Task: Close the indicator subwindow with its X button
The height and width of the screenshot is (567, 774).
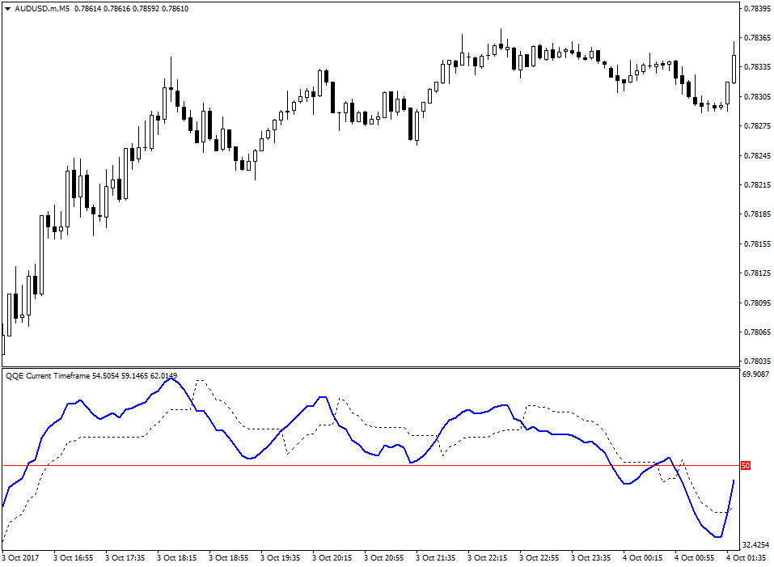Action: (x=733, y=373)
